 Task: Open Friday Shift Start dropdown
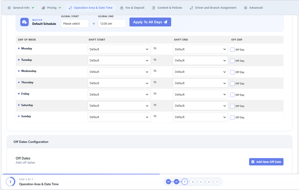coord(119,94)
